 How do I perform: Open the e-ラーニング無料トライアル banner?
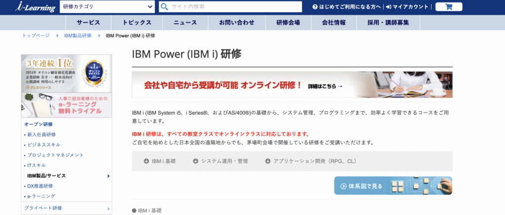[x=67, y=105]
